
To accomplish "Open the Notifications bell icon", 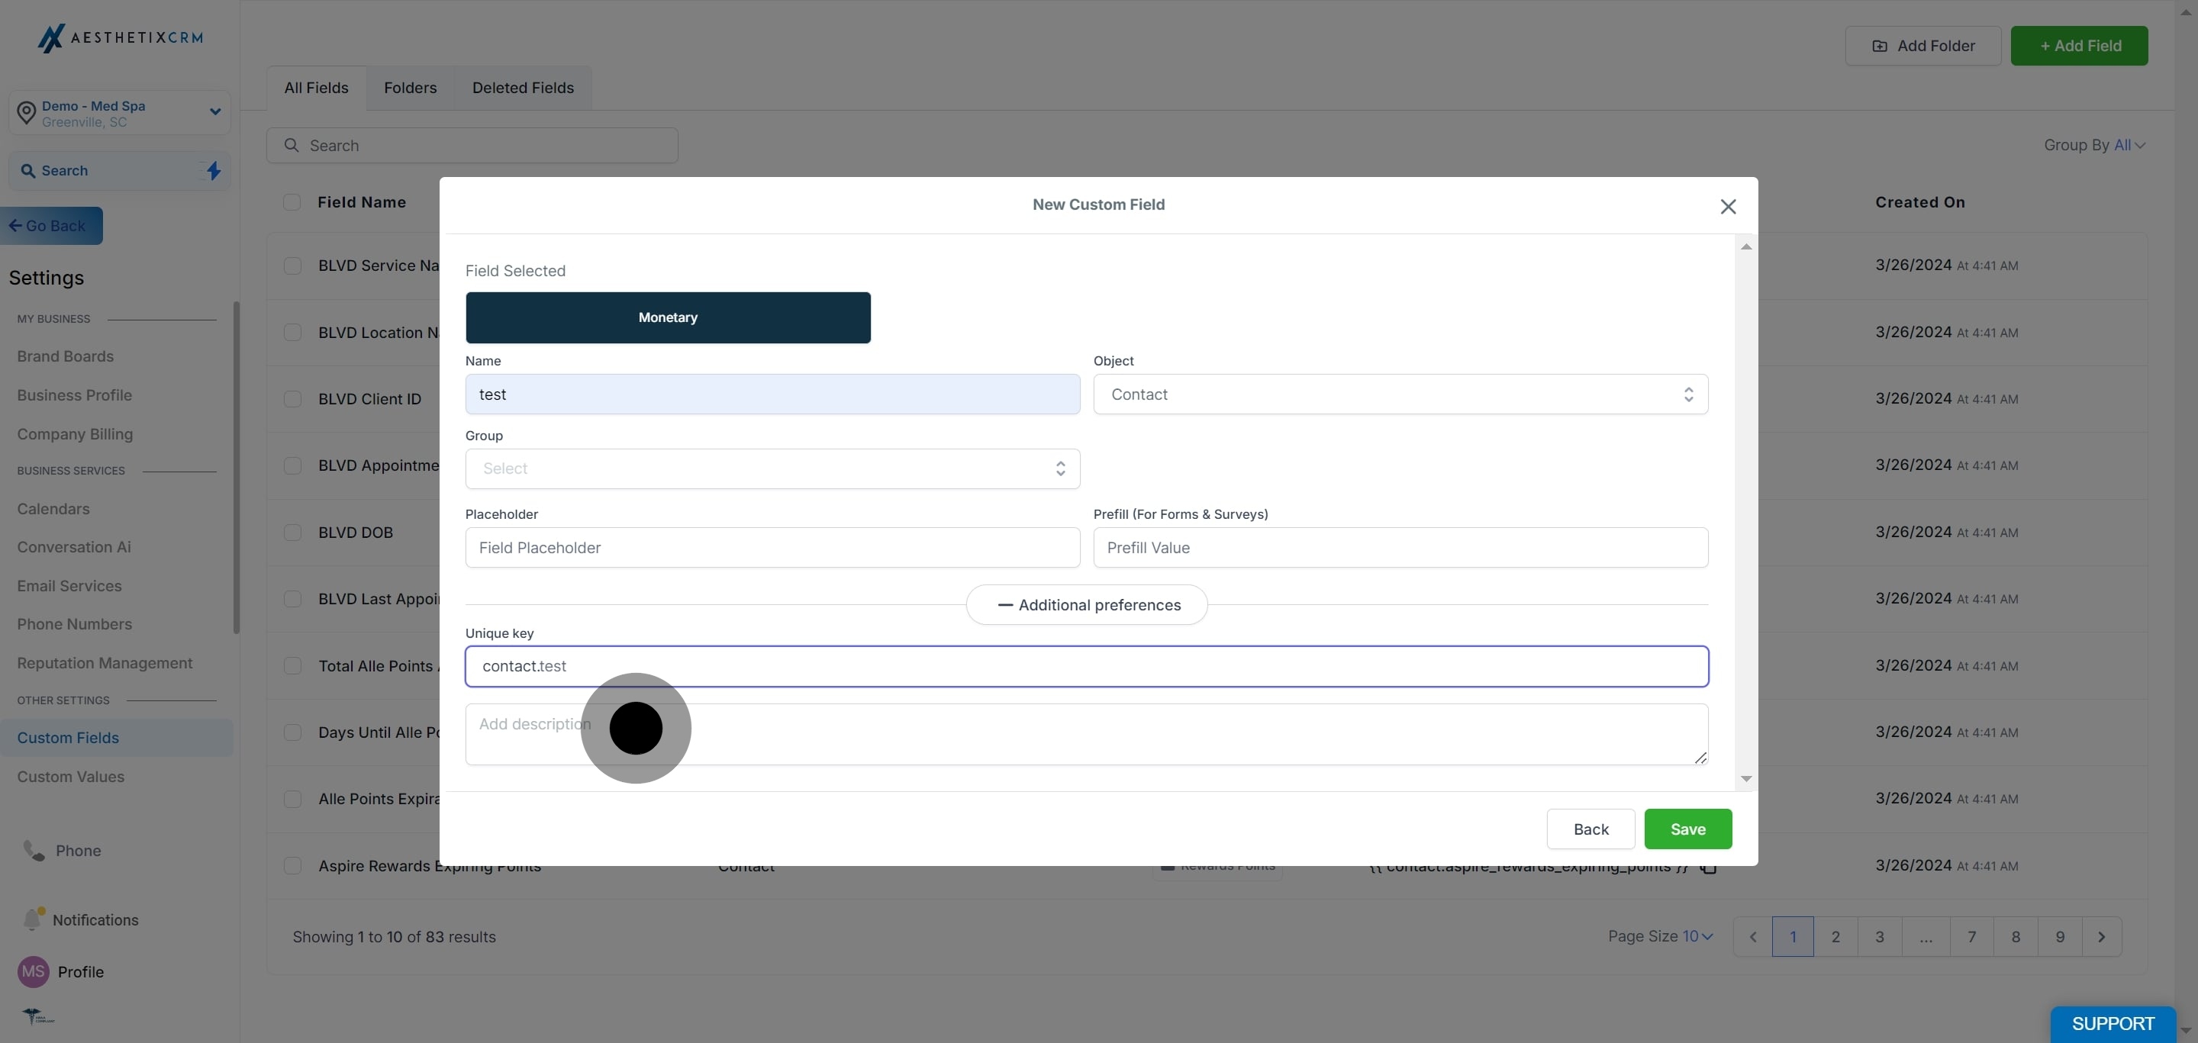I will click(32, 919).
